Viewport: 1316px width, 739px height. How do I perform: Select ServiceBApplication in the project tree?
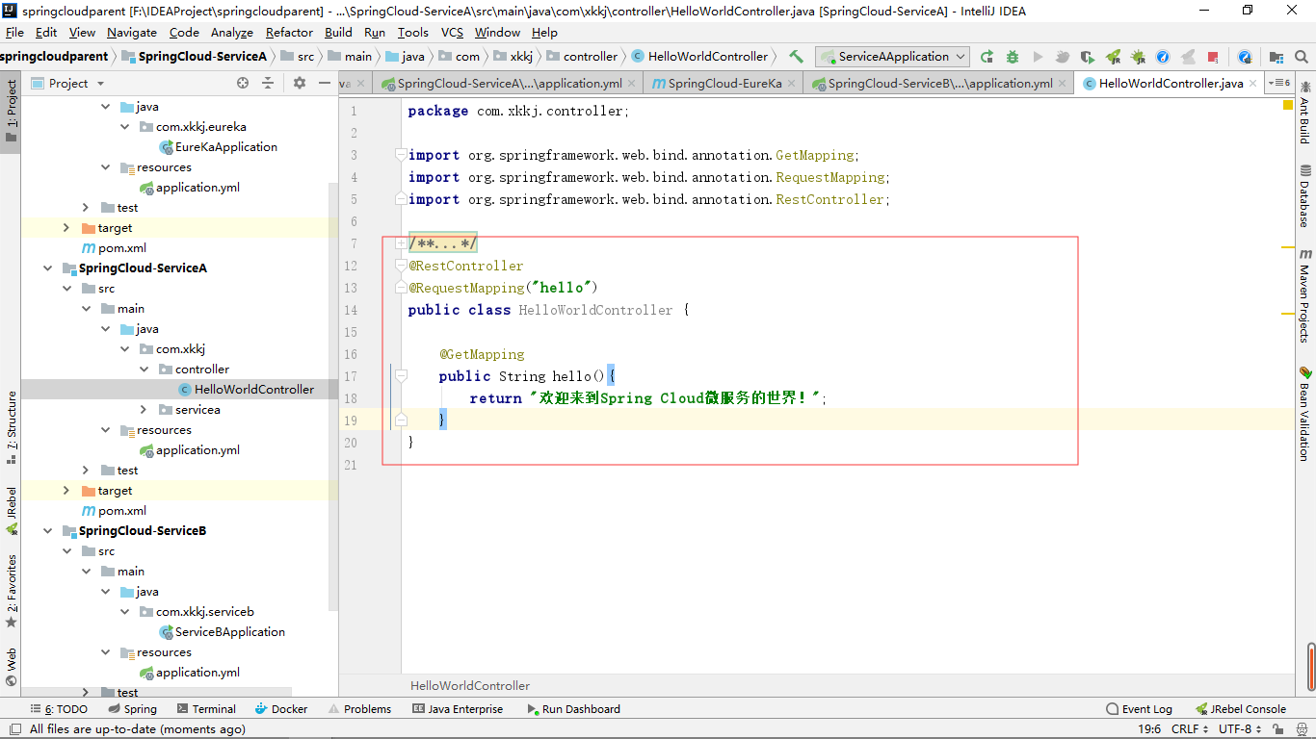(229, 632)
